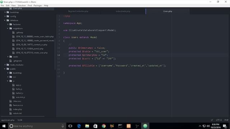Click the 12:34 cursor position indicator
The width and height of the screenshot is (230, 129).
(20, 120)
